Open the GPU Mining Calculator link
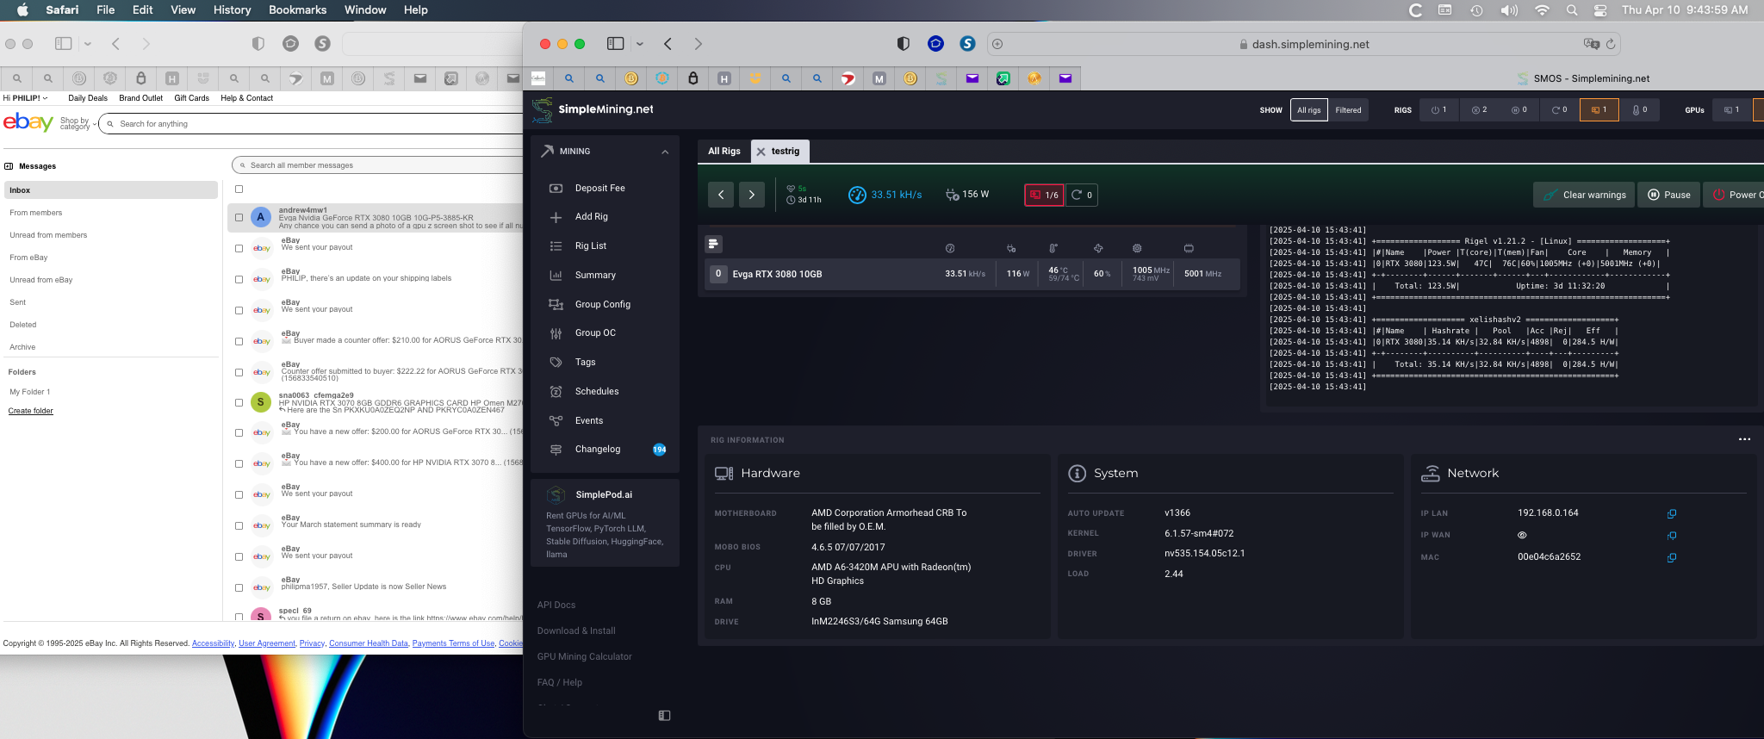 [x=584, y=657]
